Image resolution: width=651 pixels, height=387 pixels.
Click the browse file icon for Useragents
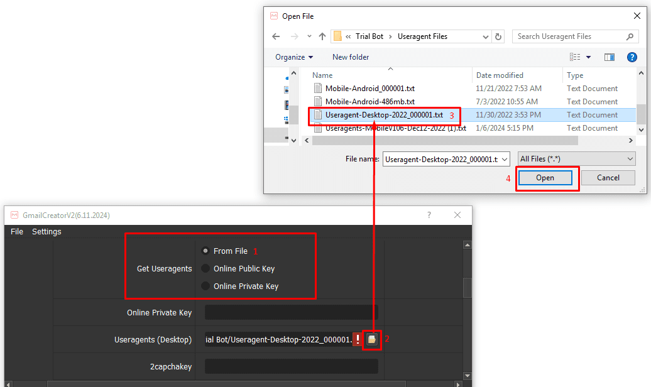(372, 339)
